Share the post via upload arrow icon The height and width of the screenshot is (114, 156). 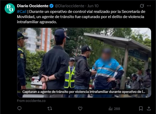point(149,109)
